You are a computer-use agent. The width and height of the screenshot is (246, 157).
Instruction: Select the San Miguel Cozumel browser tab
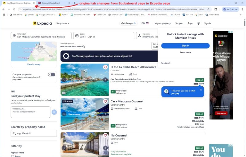pos(19,3)
